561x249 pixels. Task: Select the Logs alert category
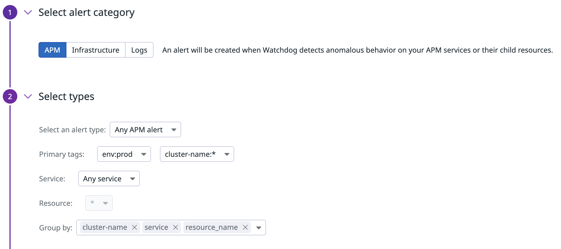point(139,50)
